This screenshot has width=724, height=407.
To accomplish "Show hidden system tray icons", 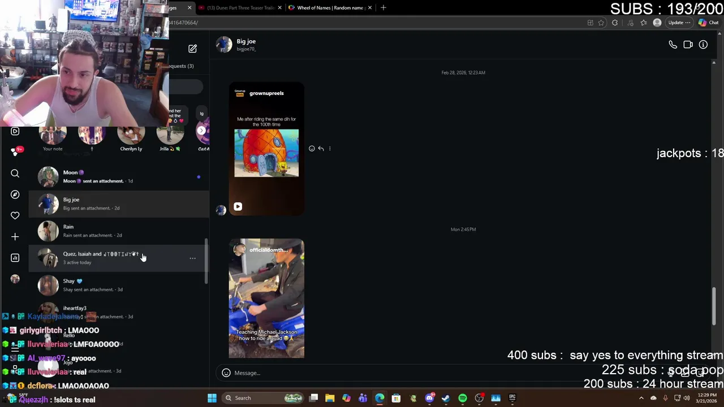I will tap(641, 398).
